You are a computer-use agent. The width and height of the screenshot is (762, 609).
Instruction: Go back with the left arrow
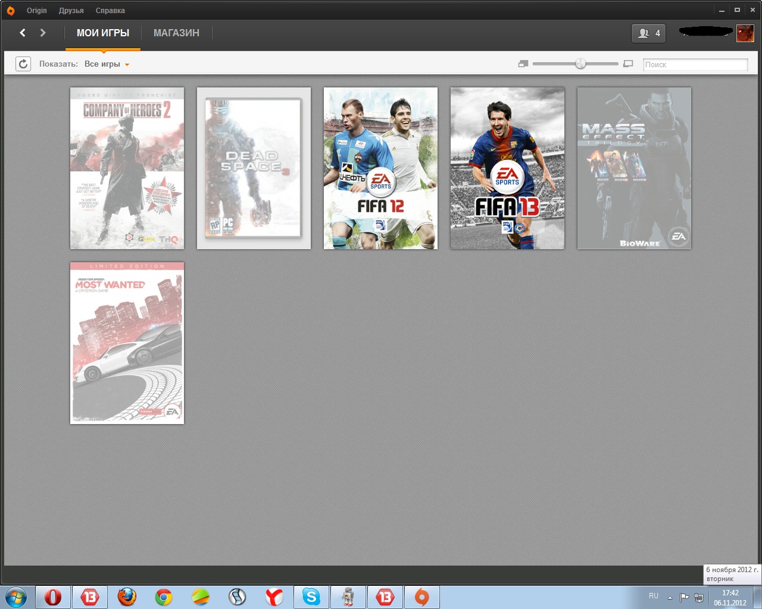point(23,33)
